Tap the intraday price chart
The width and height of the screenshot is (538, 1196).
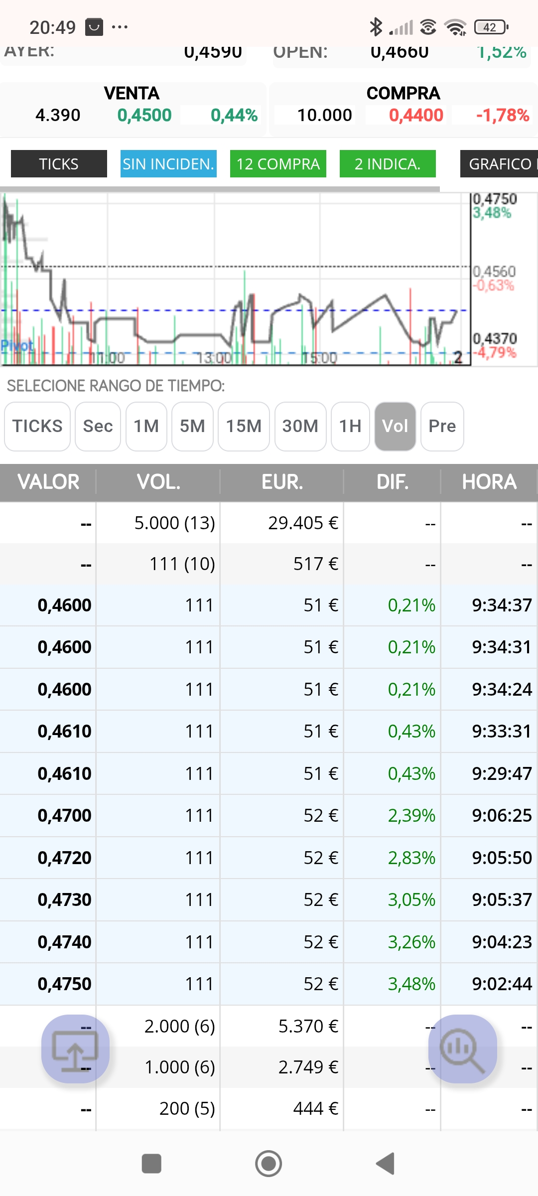point(235,279)
